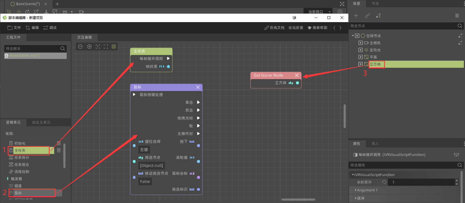Viewport: 465px width, 203px height.
Task: Open viewport settings gear icon
Action: tap(340, 12)
